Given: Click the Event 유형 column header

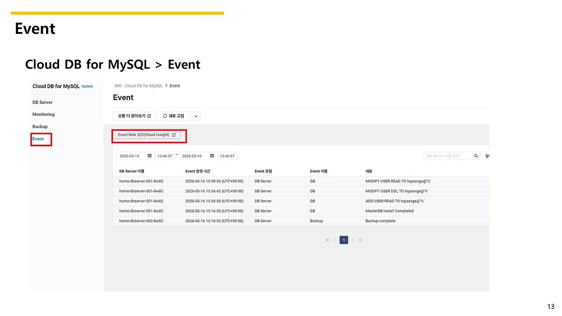Looking at the screenshot, I should (263, 171).
